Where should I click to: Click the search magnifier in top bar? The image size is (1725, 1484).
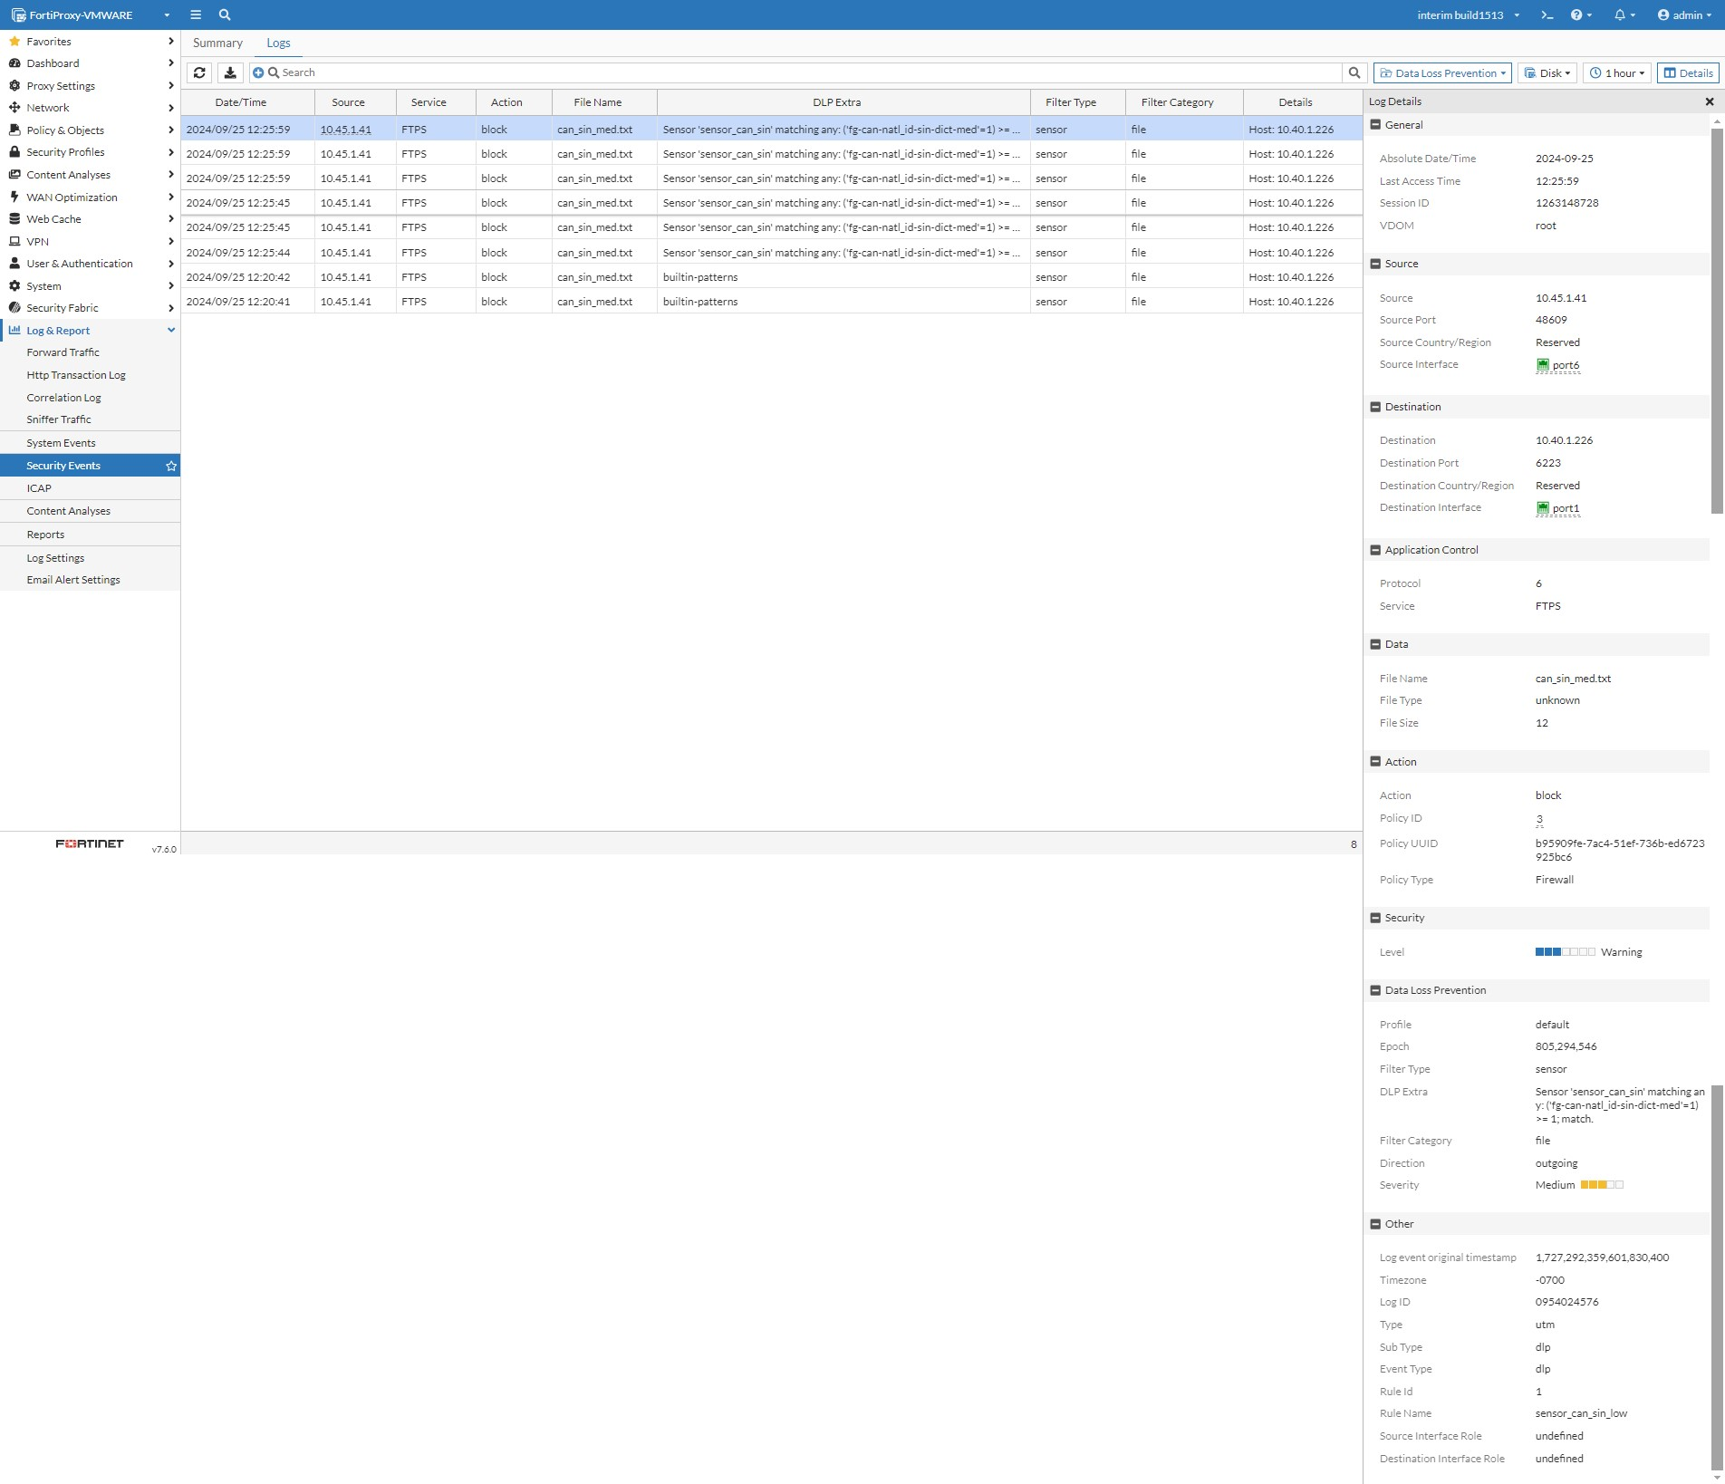pyautogui.click(x=225, y=14)
